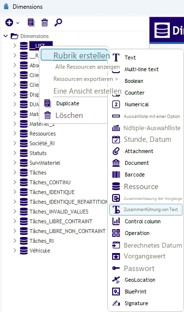Screen dimensions: 184x312
Task: Click the GeoLocation satellite icon
Action: pos(116,280)
